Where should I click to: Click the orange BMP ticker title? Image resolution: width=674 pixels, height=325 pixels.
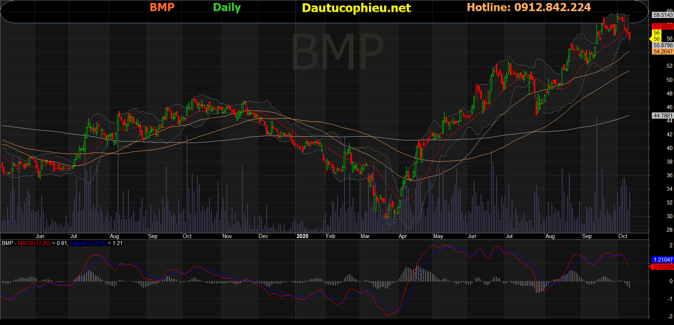(x=162, y=7)
